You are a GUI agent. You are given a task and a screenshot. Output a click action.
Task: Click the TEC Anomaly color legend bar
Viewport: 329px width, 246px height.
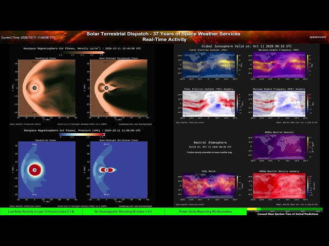point(237,104)
